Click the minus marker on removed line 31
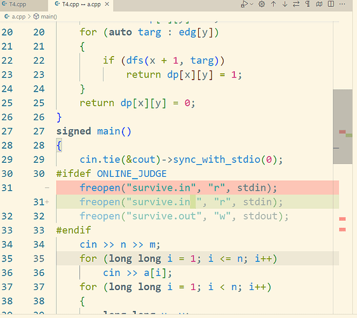357x318 pixels. point(47,188)
